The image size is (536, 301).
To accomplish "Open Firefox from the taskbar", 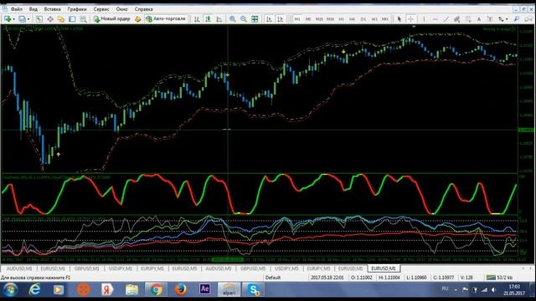I will (181, 289).
